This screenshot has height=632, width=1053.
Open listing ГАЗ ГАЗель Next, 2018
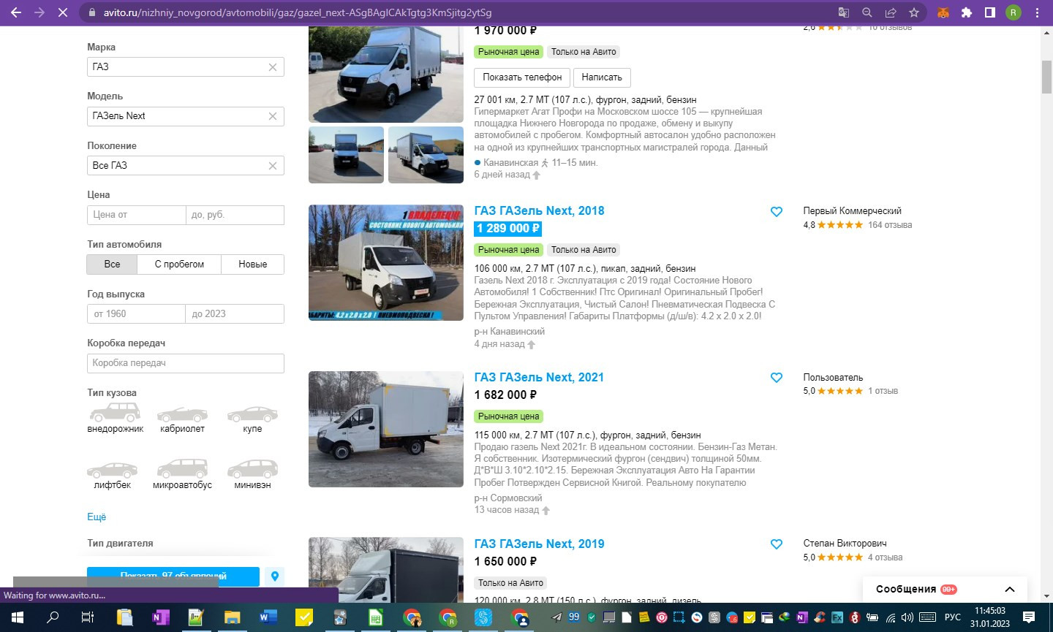(540, 211)
